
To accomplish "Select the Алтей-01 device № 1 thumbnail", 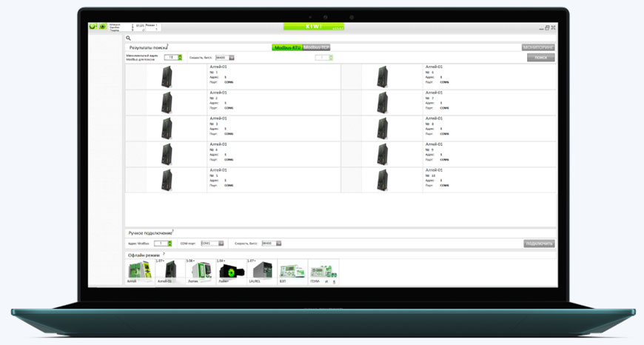I will pos(167,77).
